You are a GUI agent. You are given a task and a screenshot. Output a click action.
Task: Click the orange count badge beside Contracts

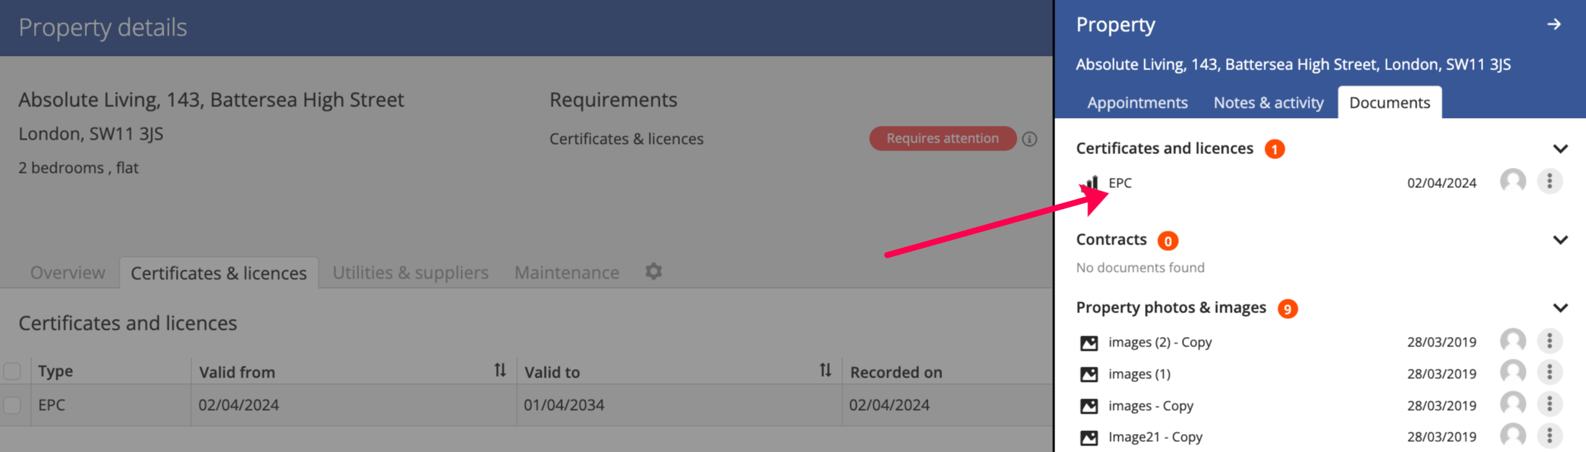(1167, 240)
